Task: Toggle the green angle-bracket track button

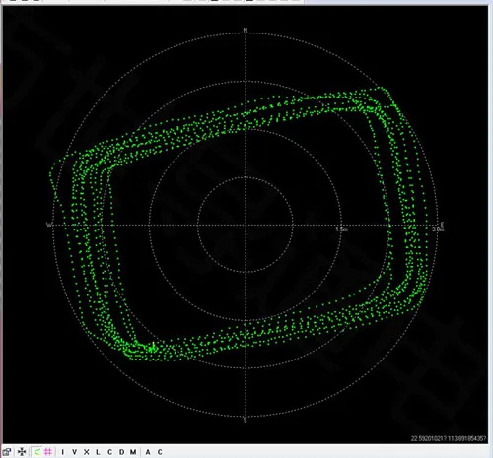Action: (x=36, y=452)
